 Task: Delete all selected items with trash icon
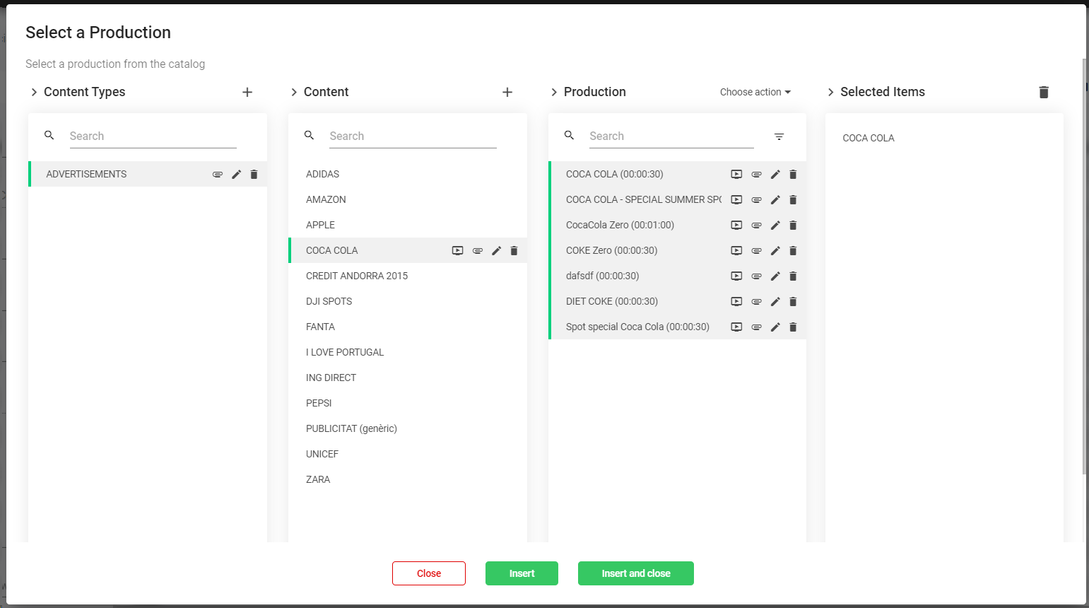(x=1044, y=92)
